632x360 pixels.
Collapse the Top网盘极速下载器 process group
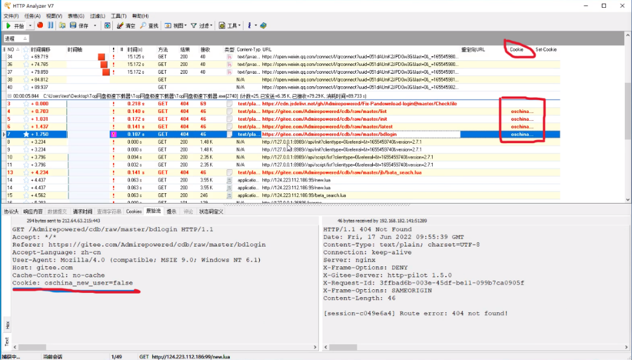[9, 96]
